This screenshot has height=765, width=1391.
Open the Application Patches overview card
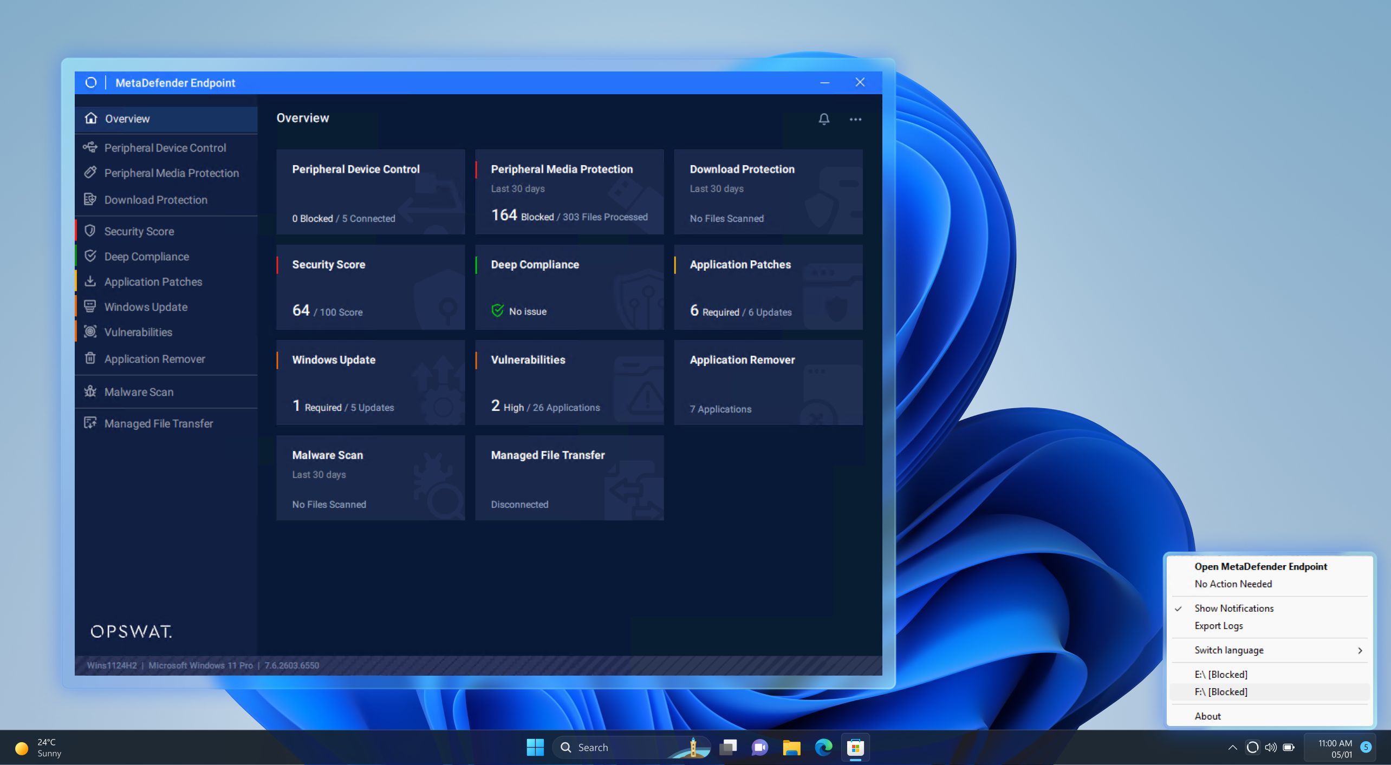coord(768,287)
